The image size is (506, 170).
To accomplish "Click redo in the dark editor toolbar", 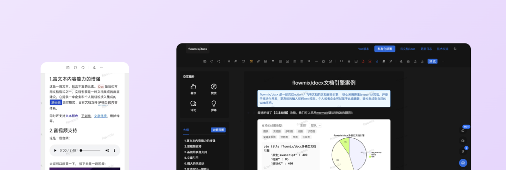I will click(219, 61).
